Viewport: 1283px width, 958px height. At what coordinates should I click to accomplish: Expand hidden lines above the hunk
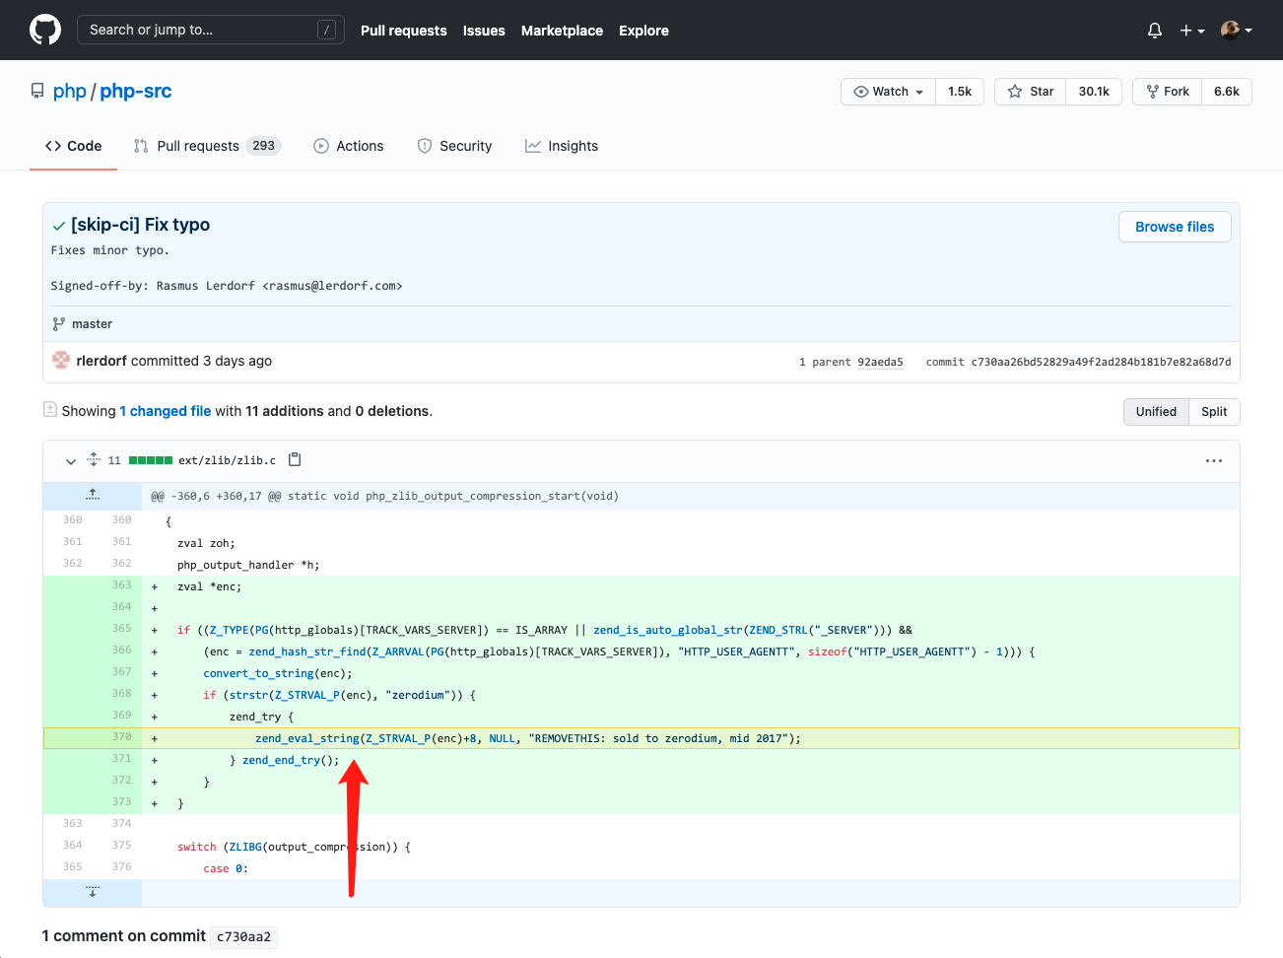93,496
